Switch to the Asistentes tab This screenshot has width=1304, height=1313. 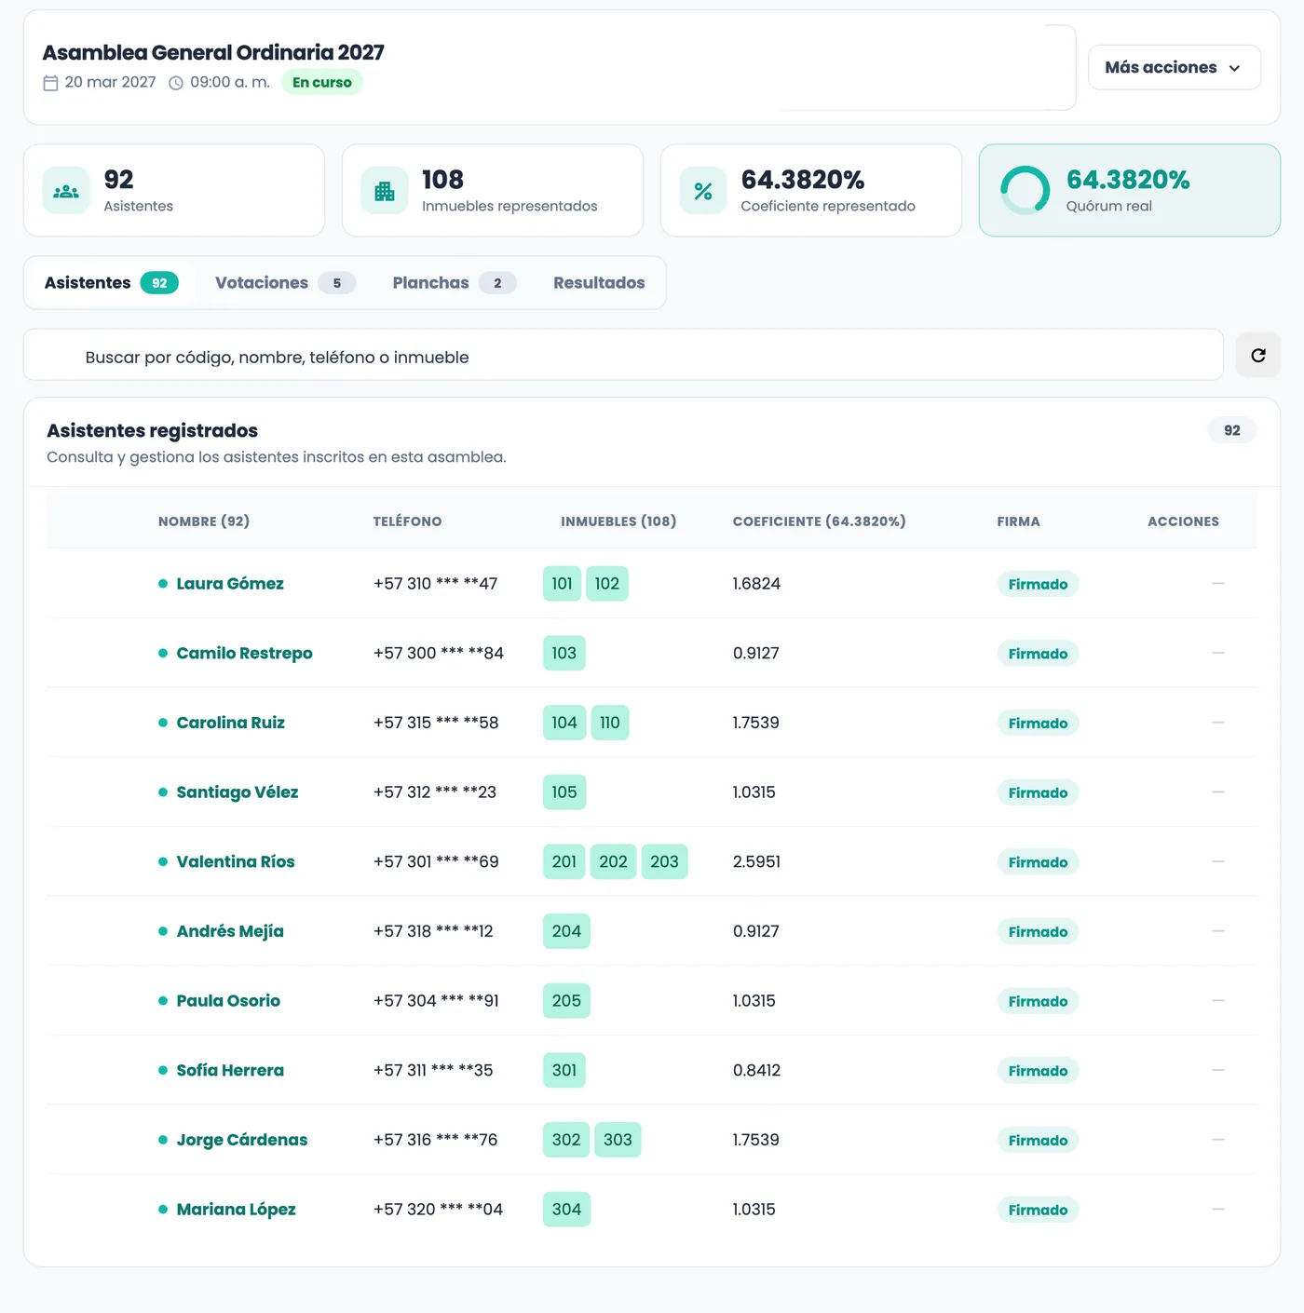[x=111, y=282]
